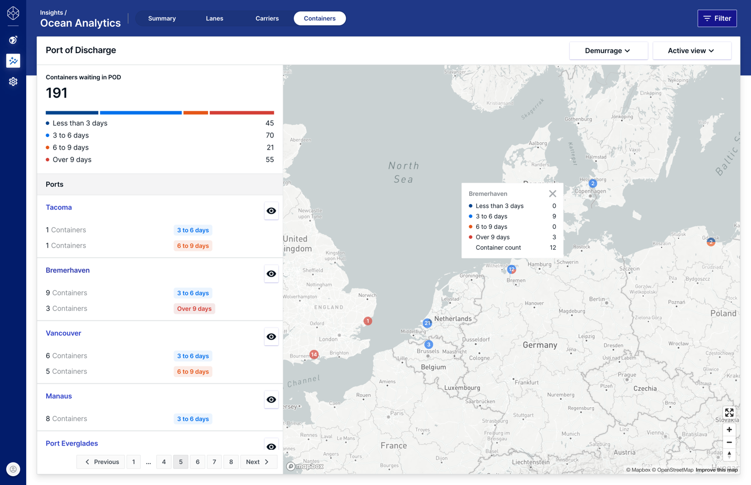Switch to the Carriers tab
751x485 pixels.
(267, 18)
